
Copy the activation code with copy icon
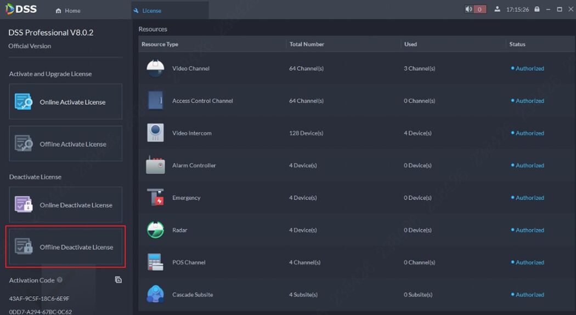pos(118,280)
